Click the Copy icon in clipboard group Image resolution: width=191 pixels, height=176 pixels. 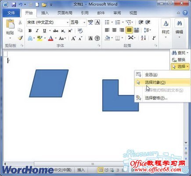(x=20, y=30)
